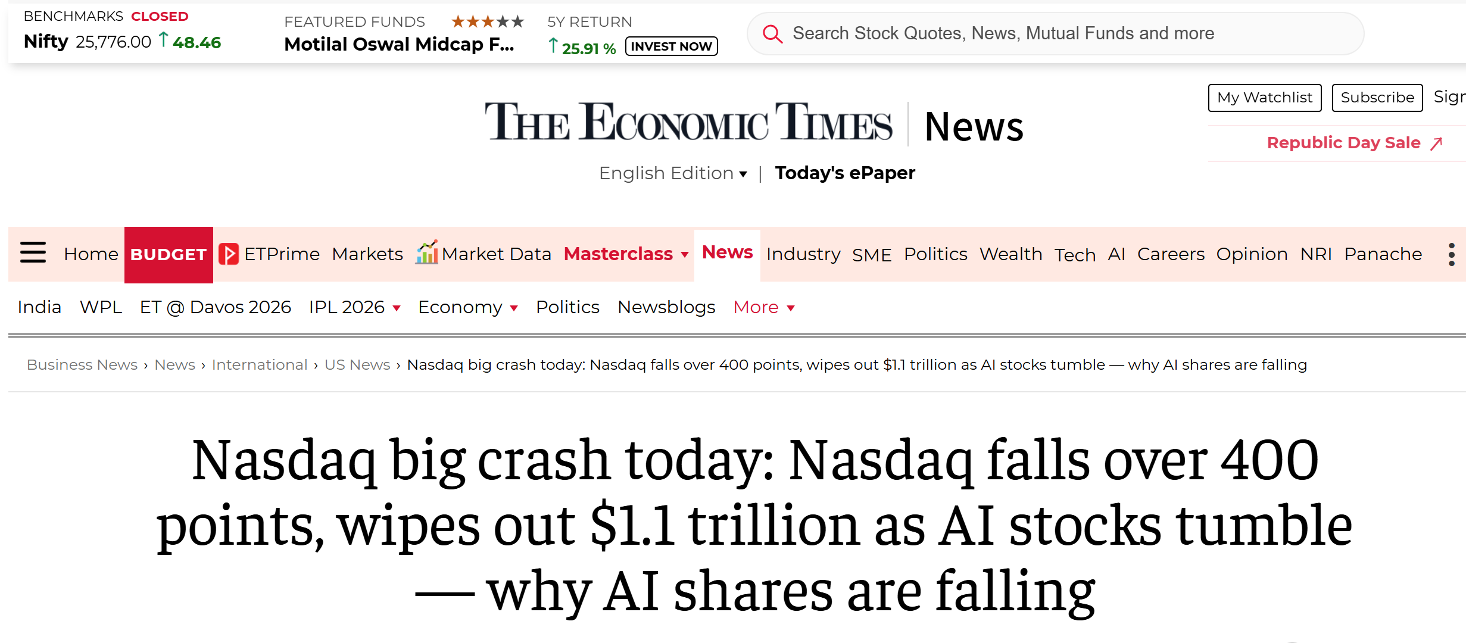Click the US News breadcrumb link
This screenshot has width=1466, height=643.
pos(357,365)
